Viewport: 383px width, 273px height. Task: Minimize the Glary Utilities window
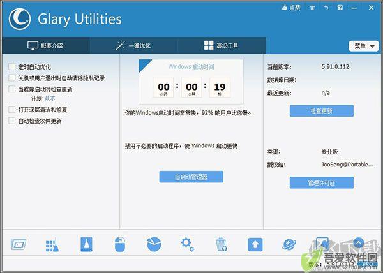point(354,8)
